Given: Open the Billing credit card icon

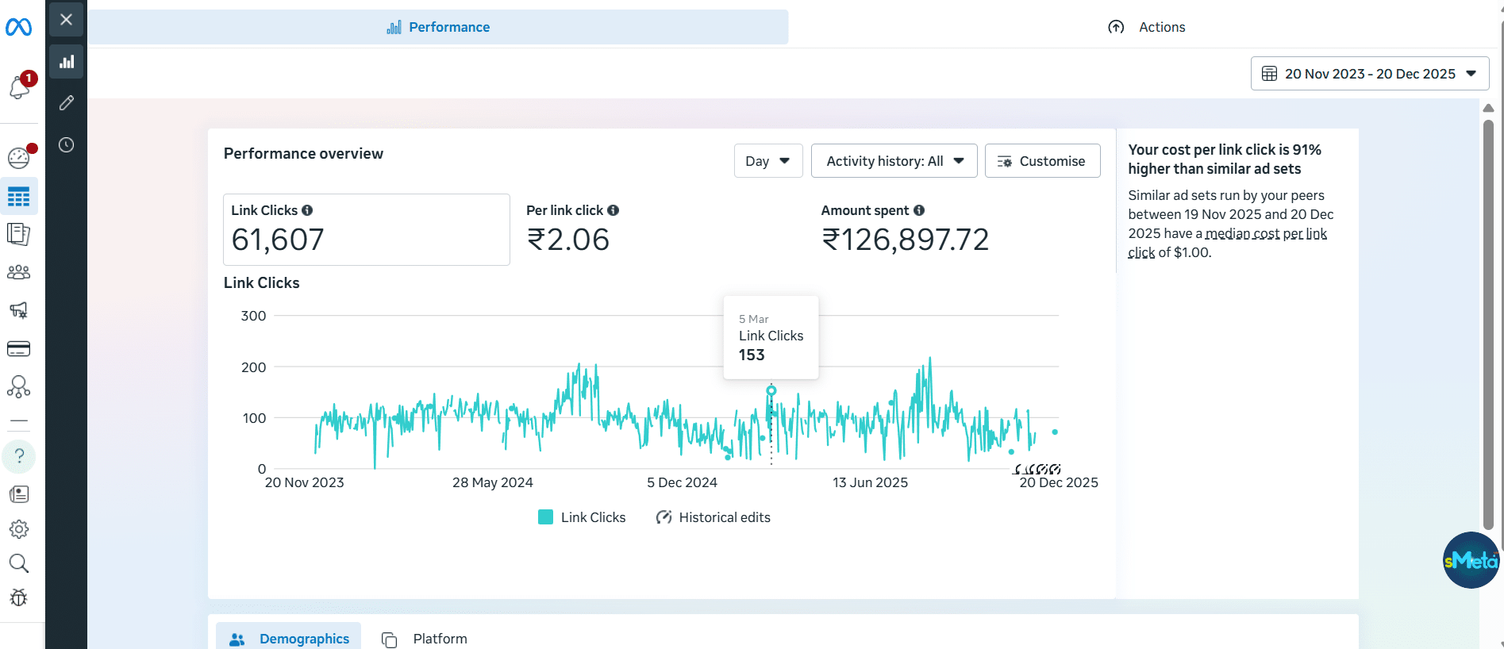Looking at the screenshot, I should click(18, 349).
